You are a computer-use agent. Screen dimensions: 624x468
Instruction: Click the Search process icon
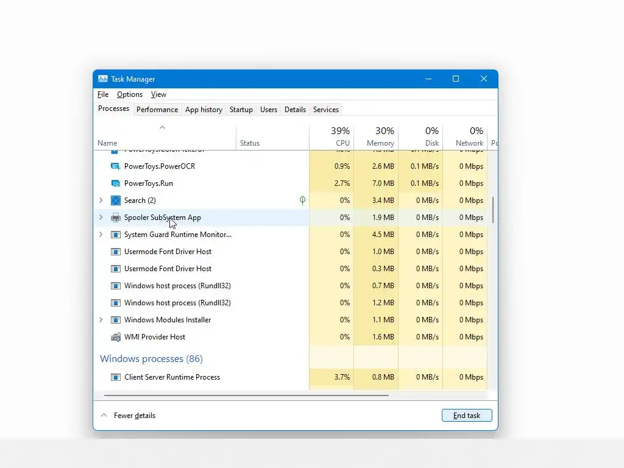[x=115, y=200]
